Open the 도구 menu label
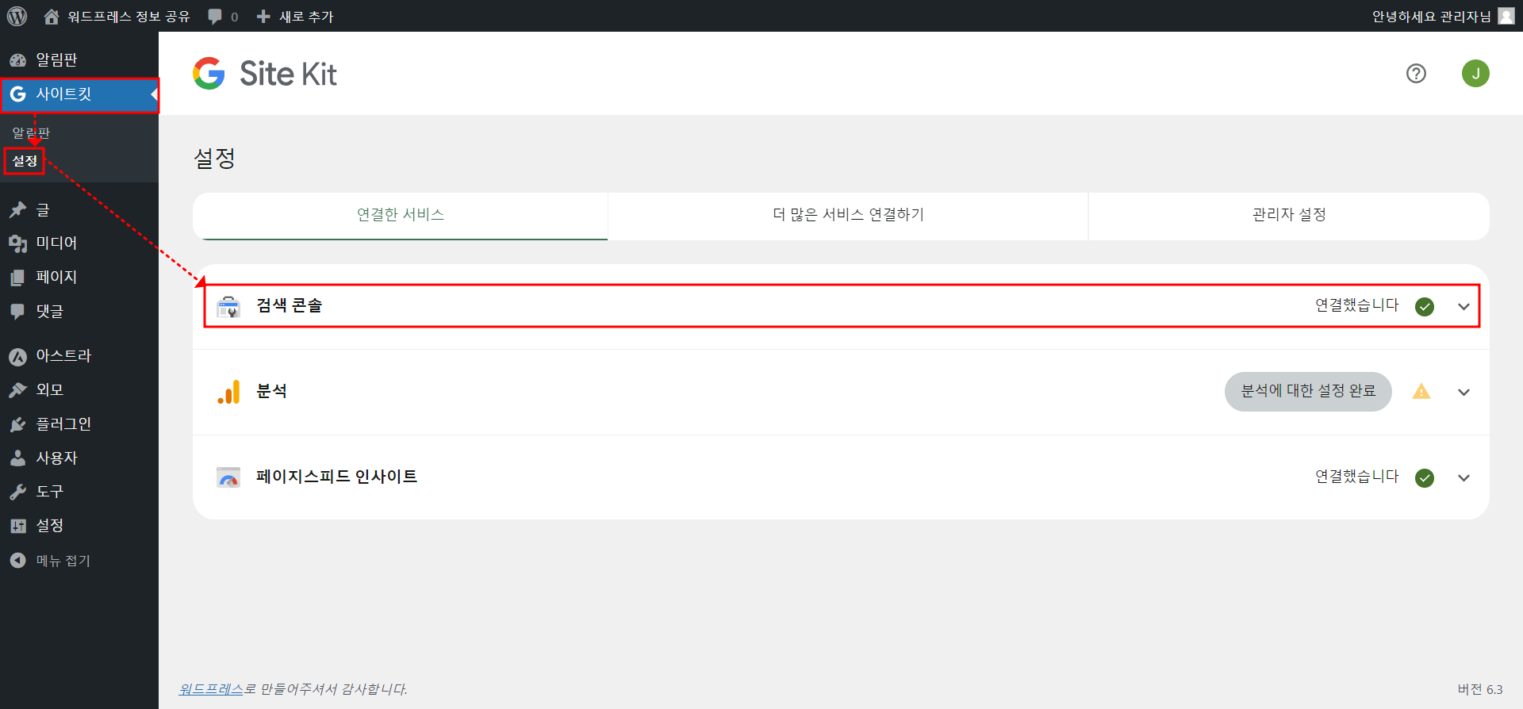 pos(49,492)
